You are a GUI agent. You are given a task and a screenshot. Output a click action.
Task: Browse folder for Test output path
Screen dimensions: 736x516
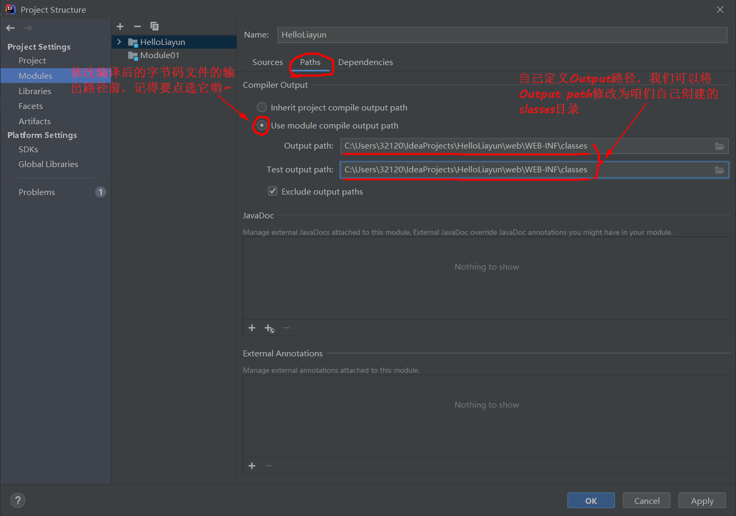point(720,170)
